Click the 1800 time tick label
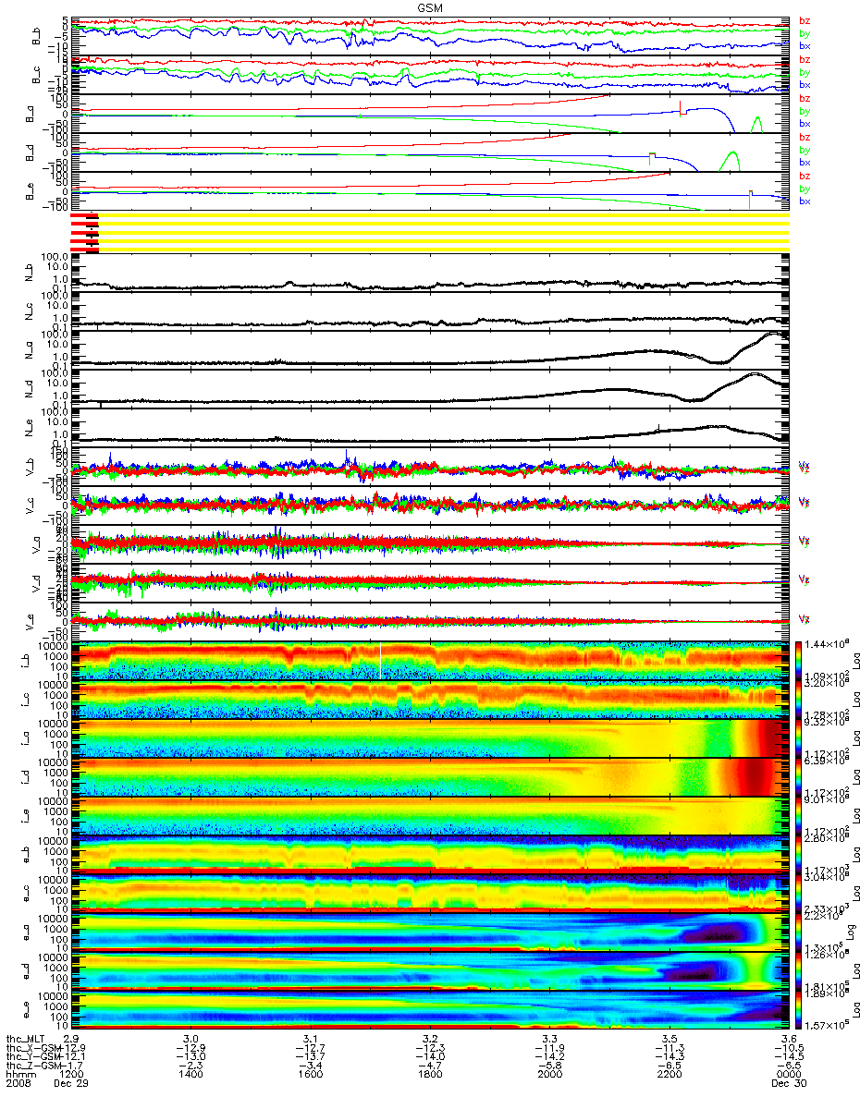Image resolution: width=860 pixels, height=1109 pixels. click(x=429, y=1076)
